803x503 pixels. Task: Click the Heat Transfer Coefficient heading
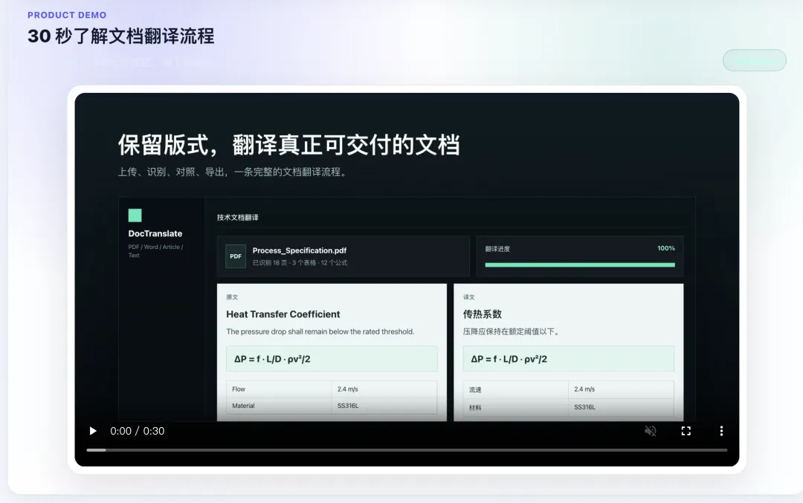tap(283, 314)
